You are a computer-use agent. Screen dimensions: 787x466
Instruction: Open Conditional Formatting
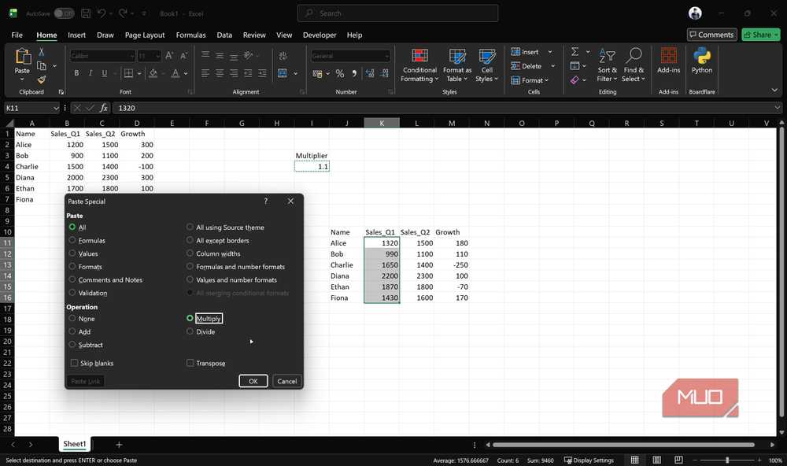pyautogui.click(x=419, y=65)
